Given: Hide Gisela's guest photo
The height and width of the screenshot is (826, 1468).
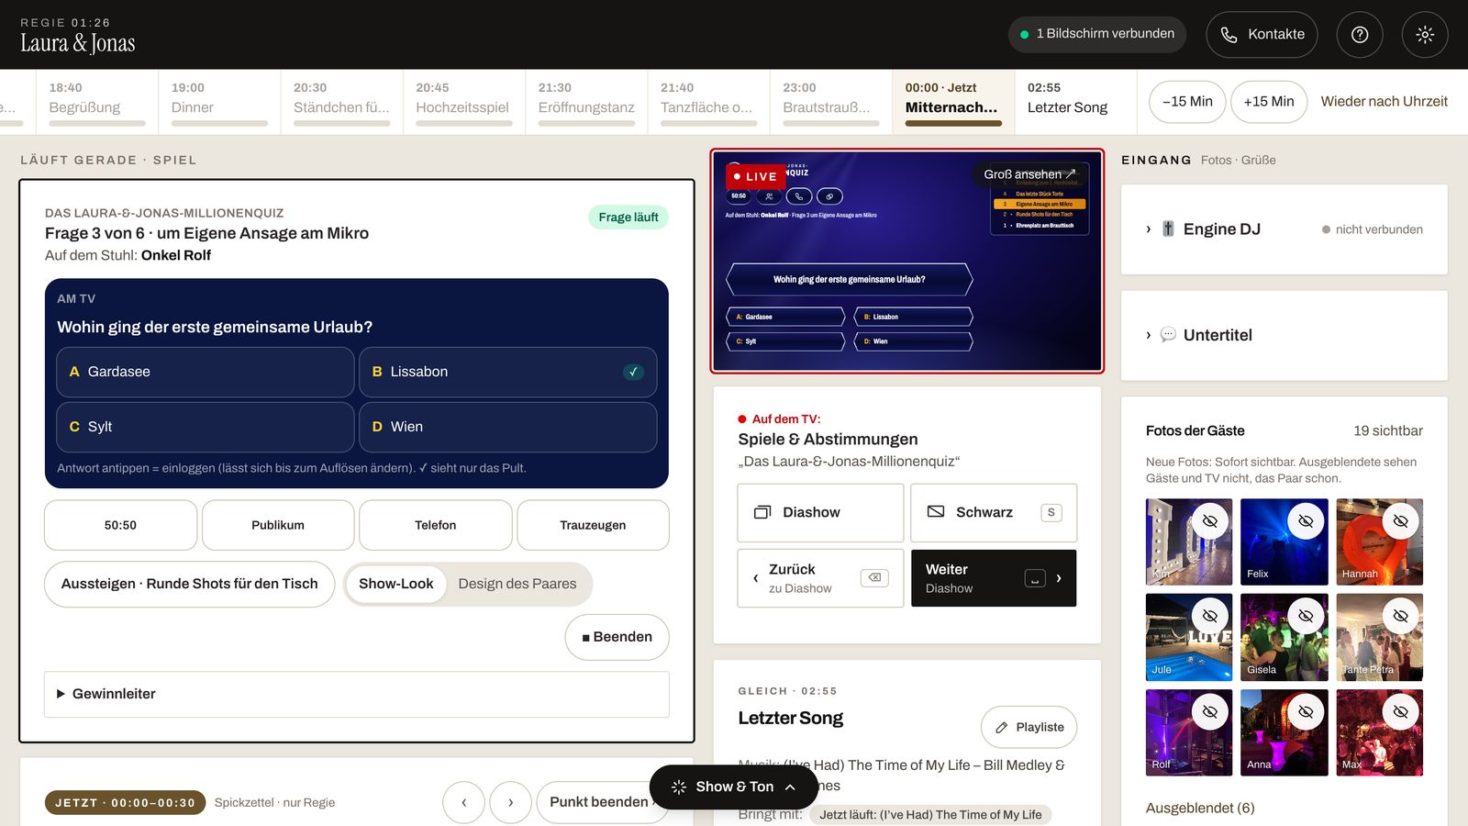Looking at the screenshot, I should point(1306,616).
